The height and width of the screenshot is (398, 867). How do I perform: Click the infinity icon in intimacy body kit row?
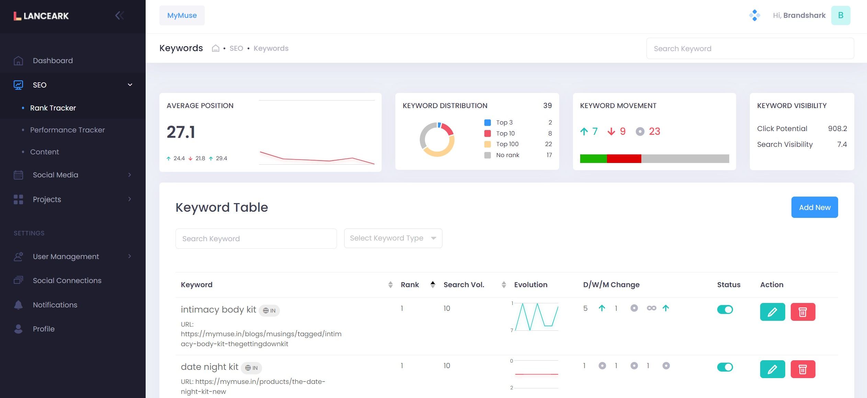[x=651, y=308]
